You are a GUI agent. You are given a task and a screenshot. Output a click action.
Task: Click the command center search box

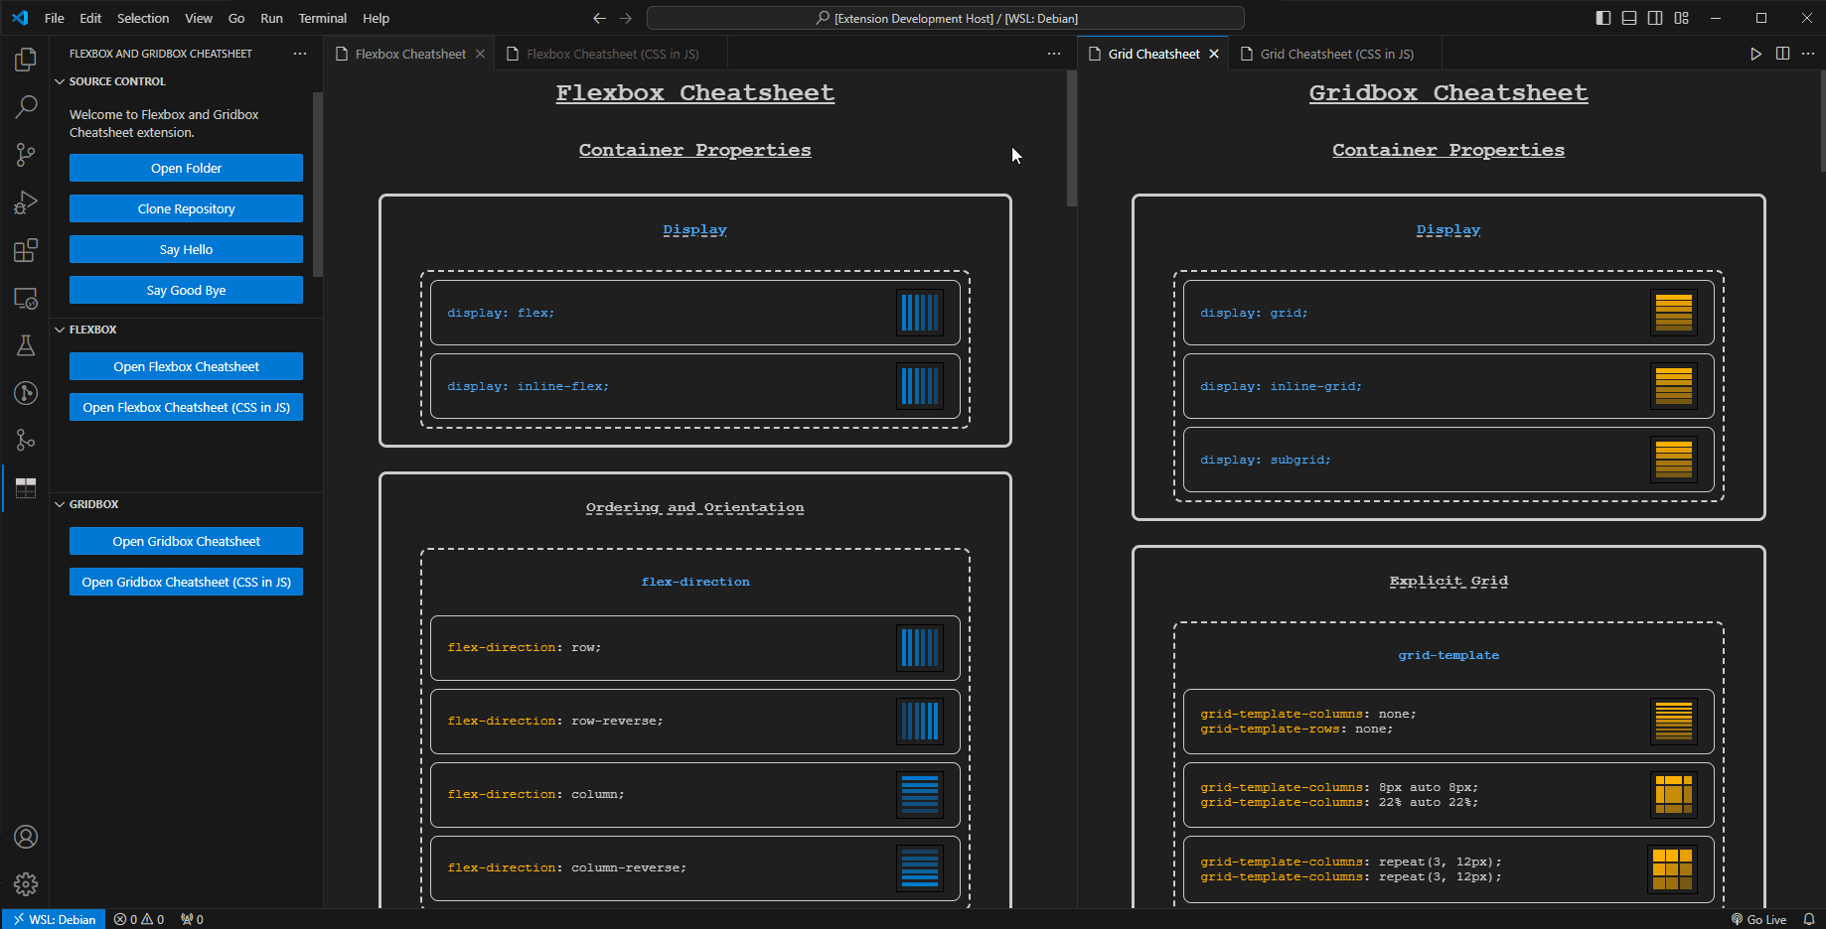coord(945,18)
